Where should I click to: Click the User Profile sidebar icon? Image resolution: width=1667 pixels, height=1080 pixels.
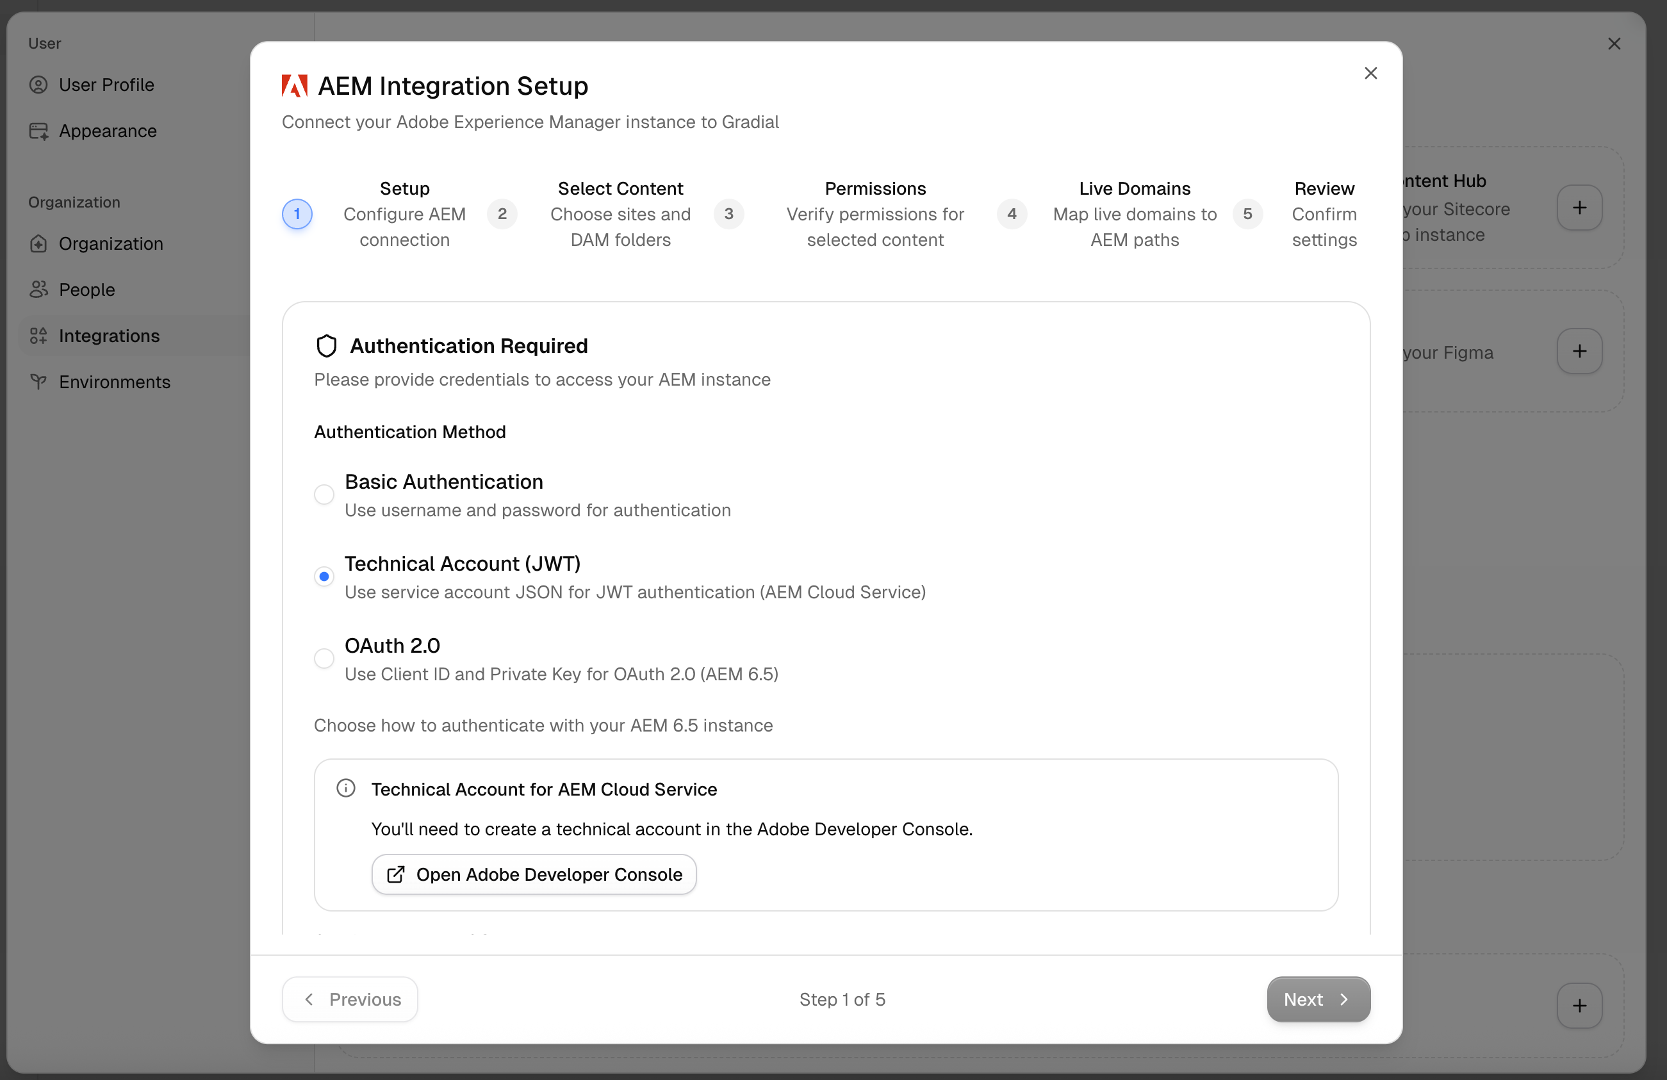pyautogui.click(x=38, y=85)
